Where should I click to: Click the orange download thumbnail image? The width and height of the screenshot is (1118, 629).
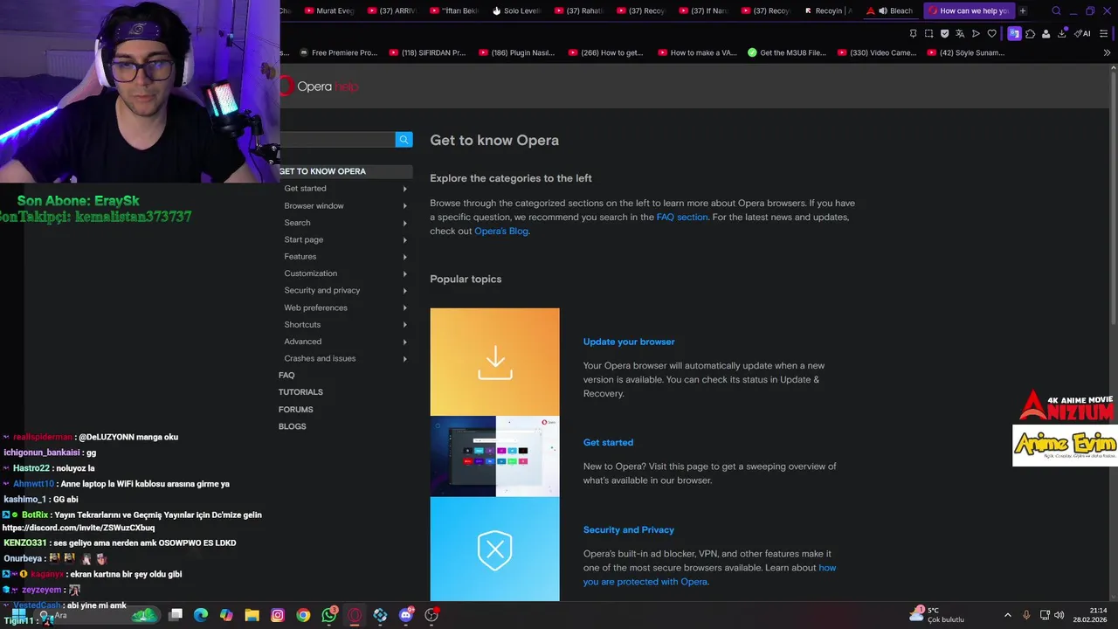pyautogui.click(x=494, y=362)
